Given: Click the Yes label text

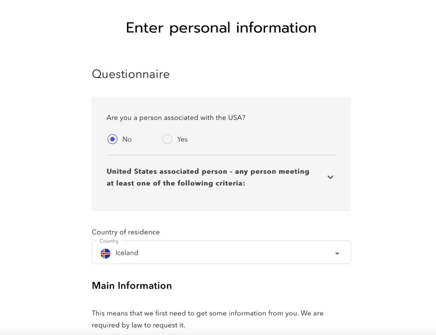Looking at the screenshot, I should [x=182, y=139].
